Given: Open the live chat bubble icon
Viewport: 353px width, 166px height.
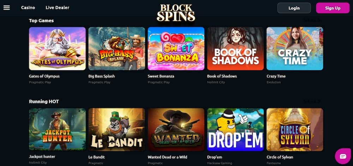Looking at the screenshot, I should pos(343,156).
